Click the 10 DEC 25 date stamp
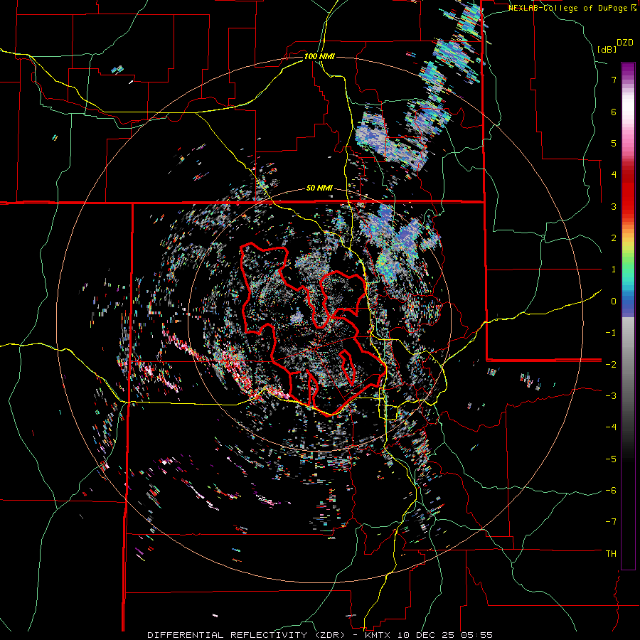 (427, 635)
